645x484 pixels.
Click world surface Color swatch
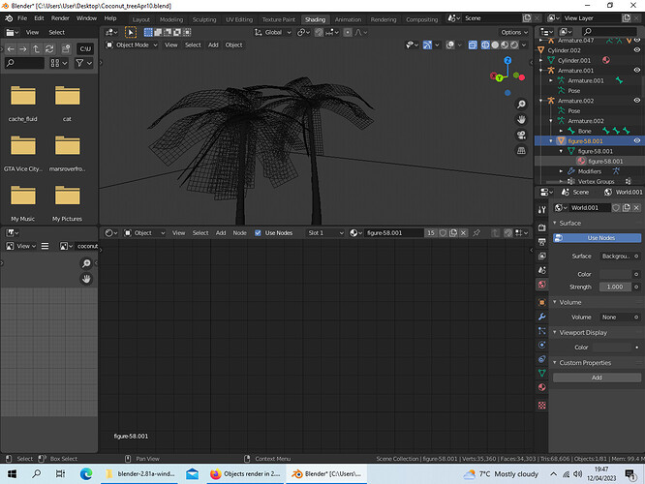pyautogui.click(x=615, y=274)
